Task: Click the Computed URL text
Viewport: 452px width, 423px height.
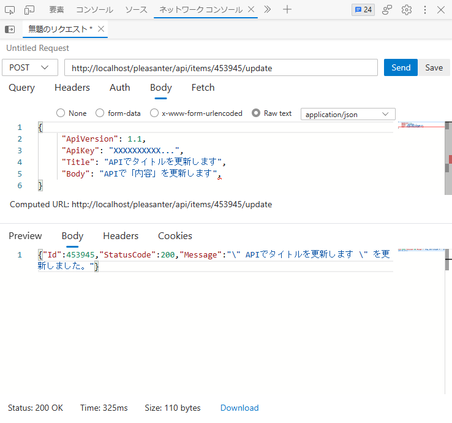Action: click(141, 204)
